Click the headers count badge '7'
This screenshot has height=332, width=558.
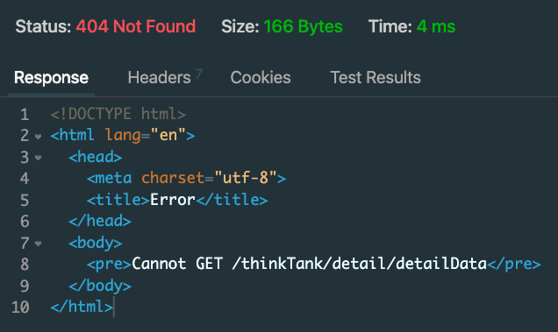[198, 74]
